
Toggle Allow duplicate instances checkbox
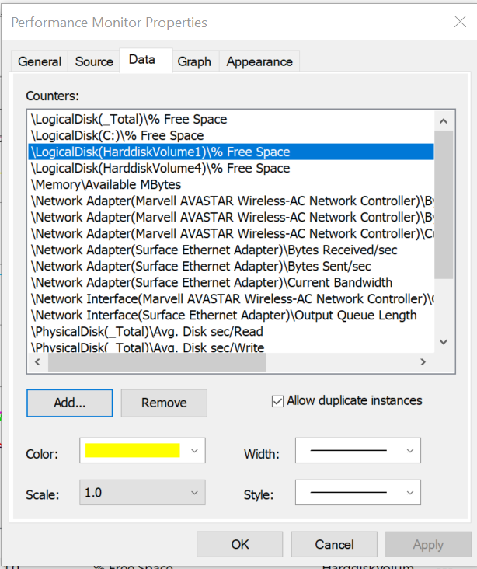[278, 401]
